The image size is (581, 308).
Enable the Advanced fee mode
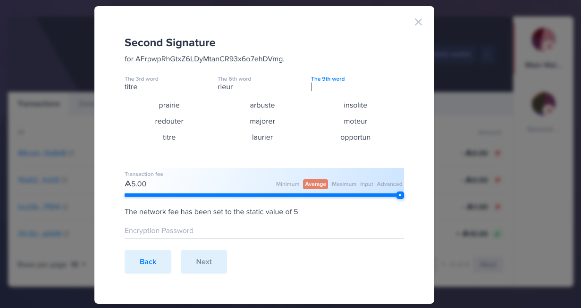click(389, 184)
